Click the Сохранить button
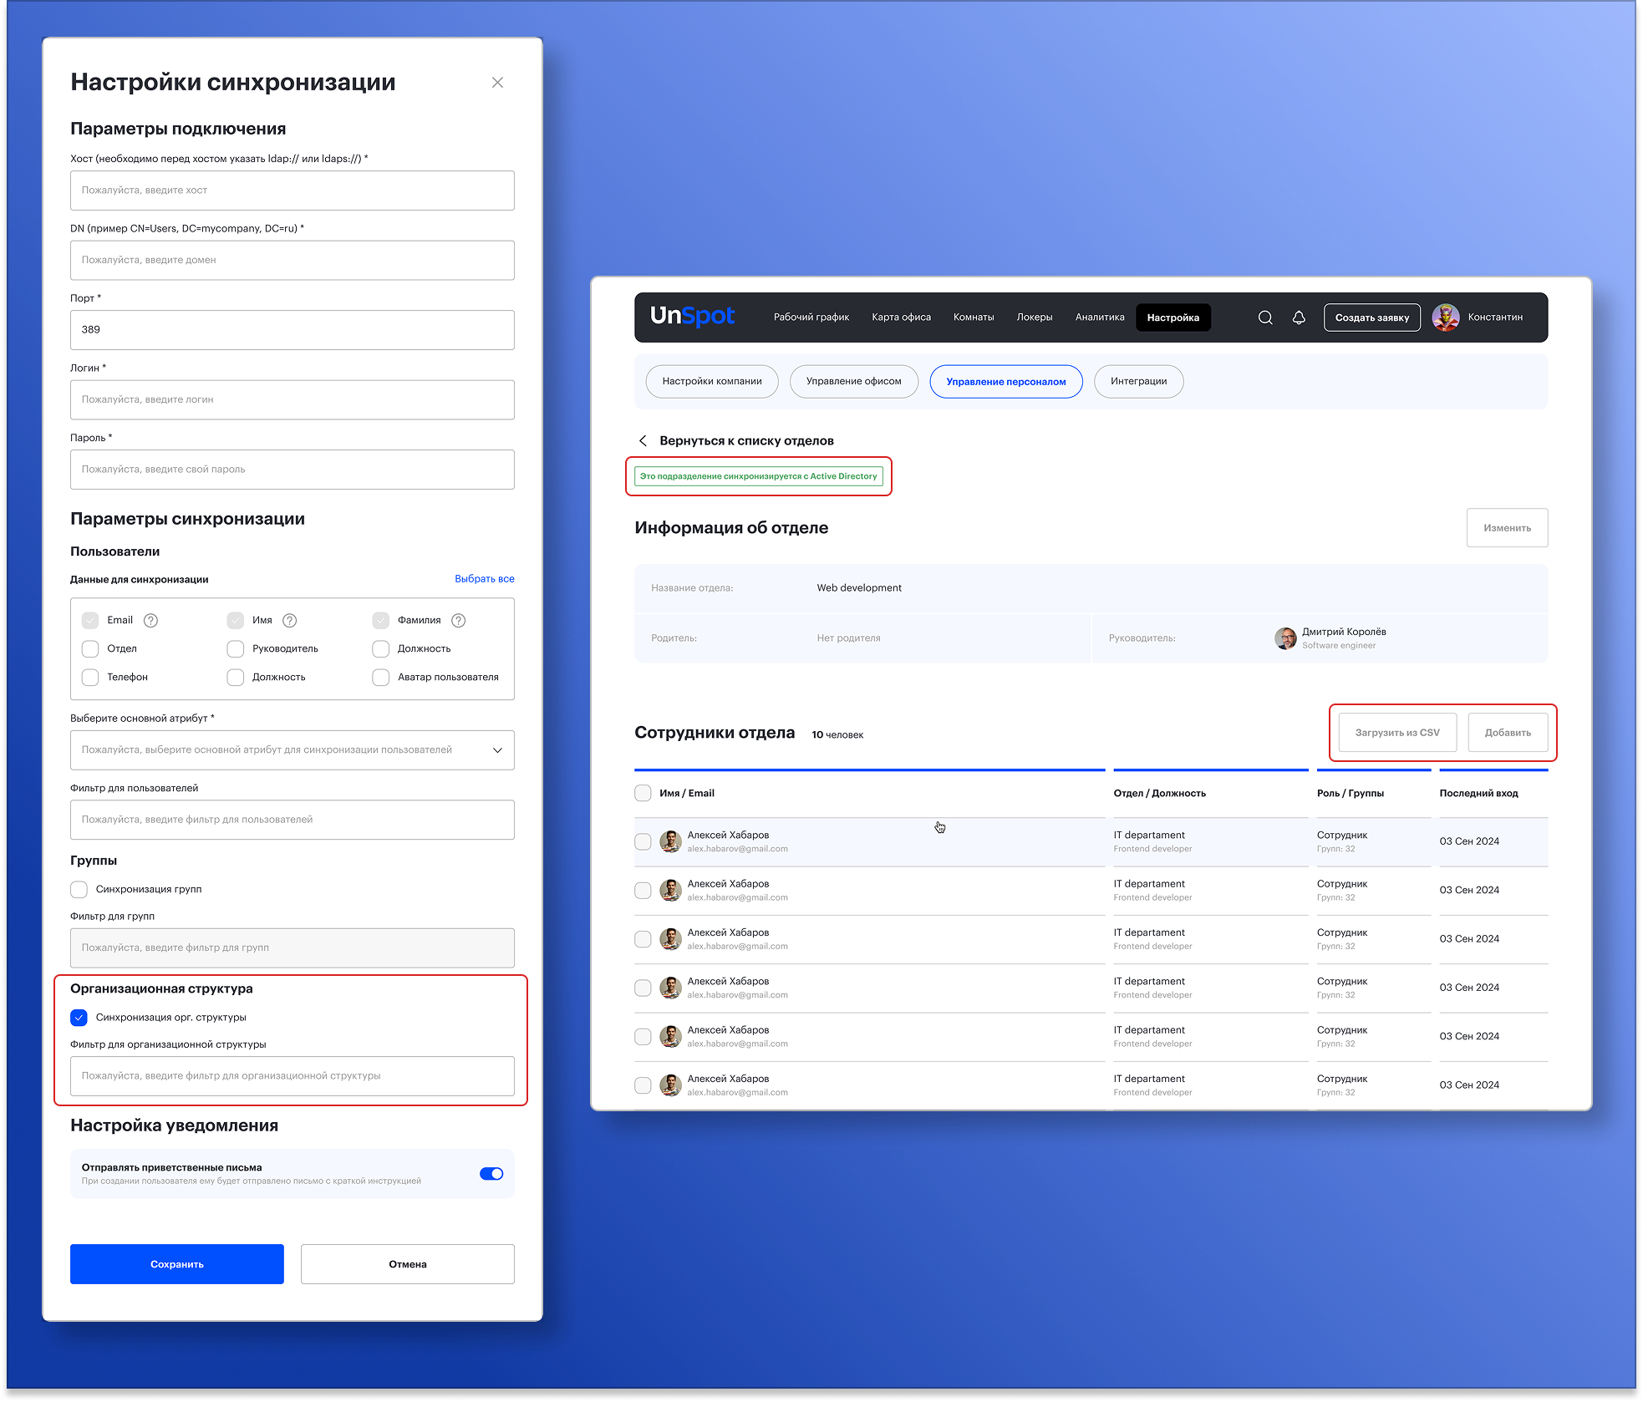This screenshot has width=1643, height=1402. pyautogui.click(x=177, y=1264)
